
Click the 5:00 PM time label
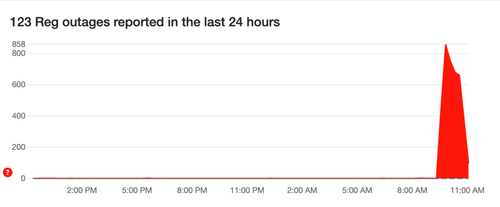[x=138, y=190]
